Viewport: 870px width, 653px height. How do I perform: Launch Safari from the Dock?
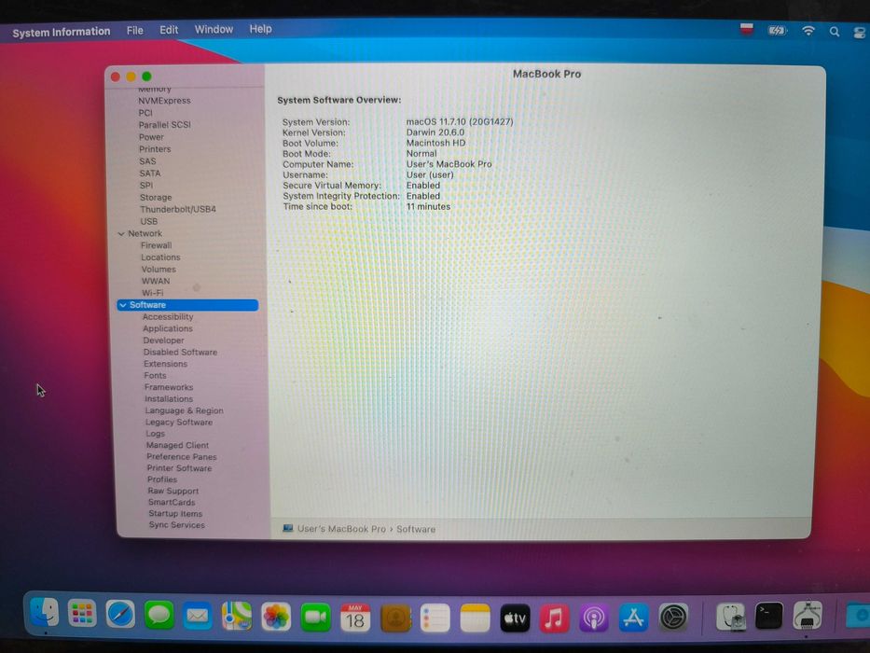[120, 614]
